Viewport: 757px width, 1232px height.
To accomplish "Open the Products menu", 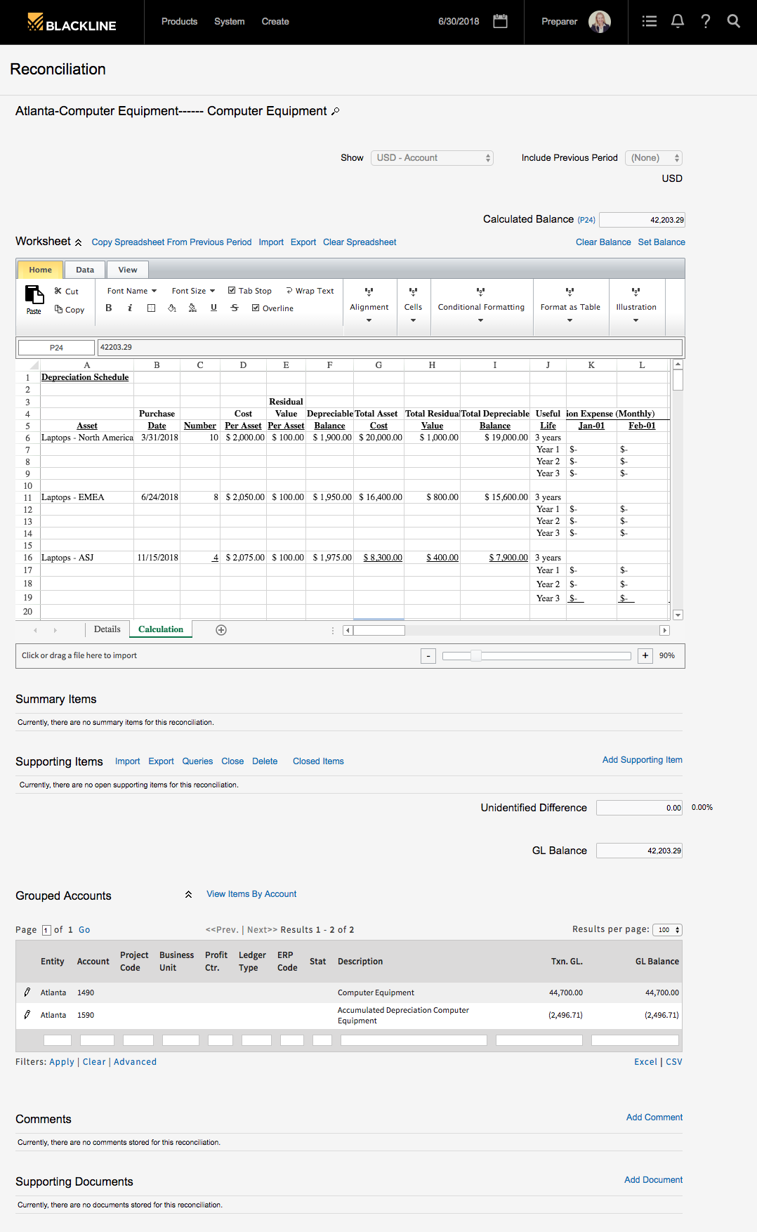I will (180, 22).
